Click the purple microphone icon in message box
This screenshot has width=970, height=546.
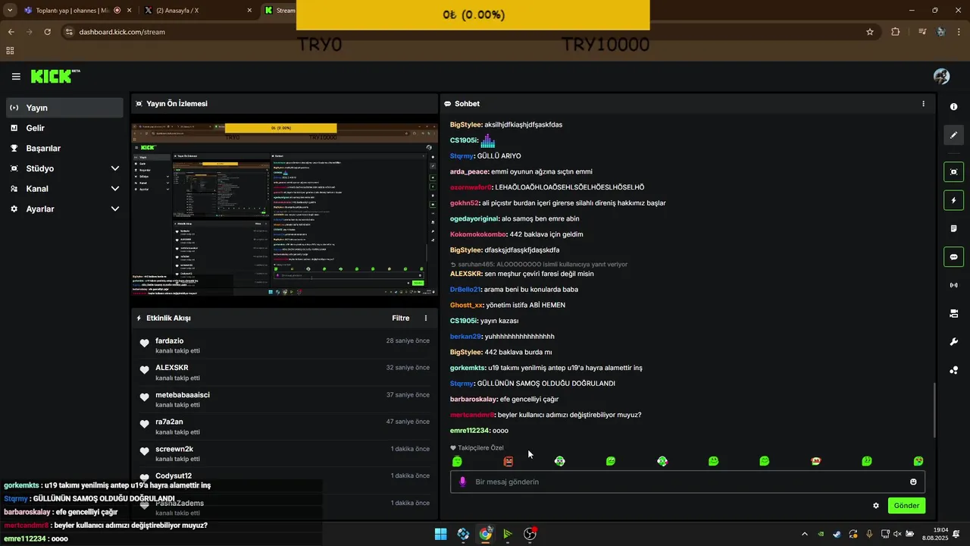462,482
